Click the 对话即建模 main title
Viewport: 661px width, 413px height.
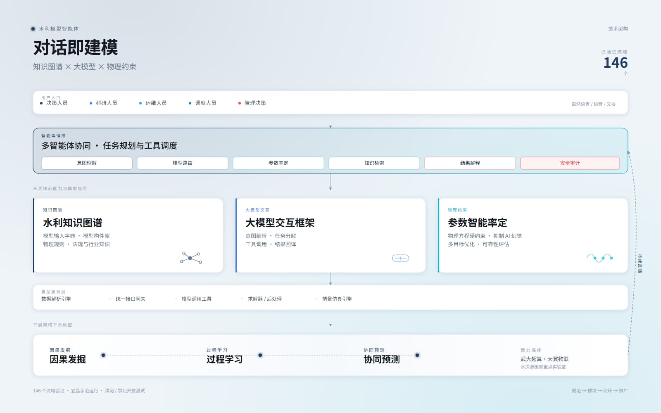pos(76,47)
